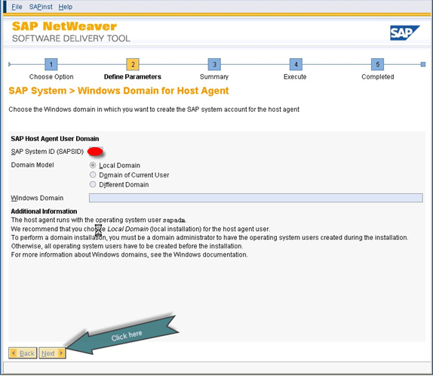Click the SAP logo
This screenshot has height=376, width=433.
405,33
